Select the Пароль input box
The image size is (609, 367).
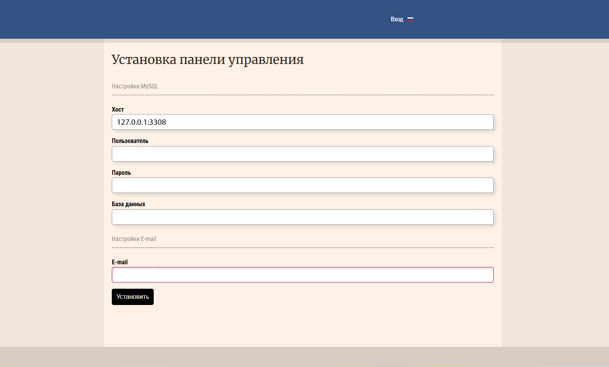pos(302,185)
